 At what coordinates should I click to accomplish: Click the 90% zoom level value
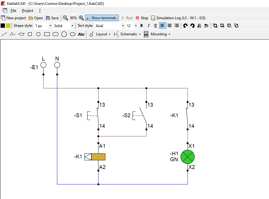coord(74,18)
